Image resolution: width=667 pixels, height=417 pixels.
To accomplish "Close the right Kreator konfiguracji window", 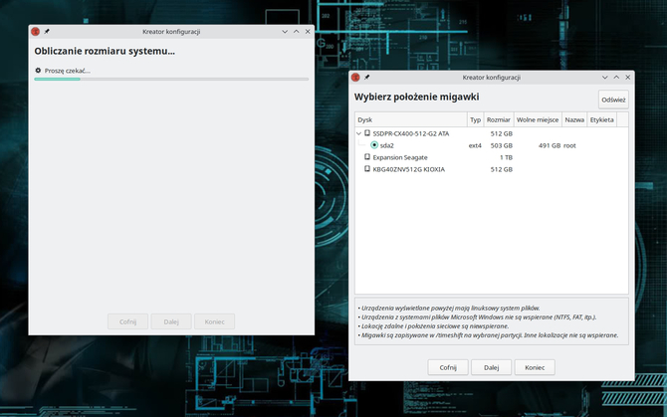I will [628, 78].
